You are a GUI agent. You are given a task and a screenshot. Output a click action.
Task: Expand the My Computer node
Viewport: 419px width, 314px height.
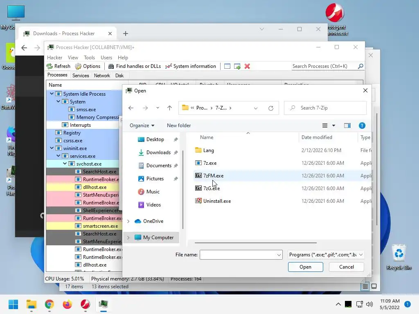(128, 238)
